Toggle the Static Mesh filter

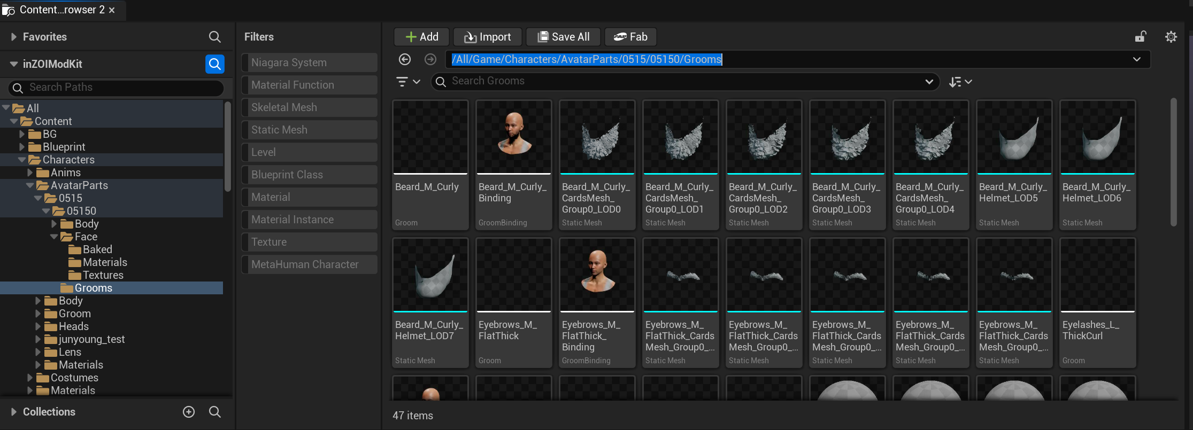tap(310, 130)
